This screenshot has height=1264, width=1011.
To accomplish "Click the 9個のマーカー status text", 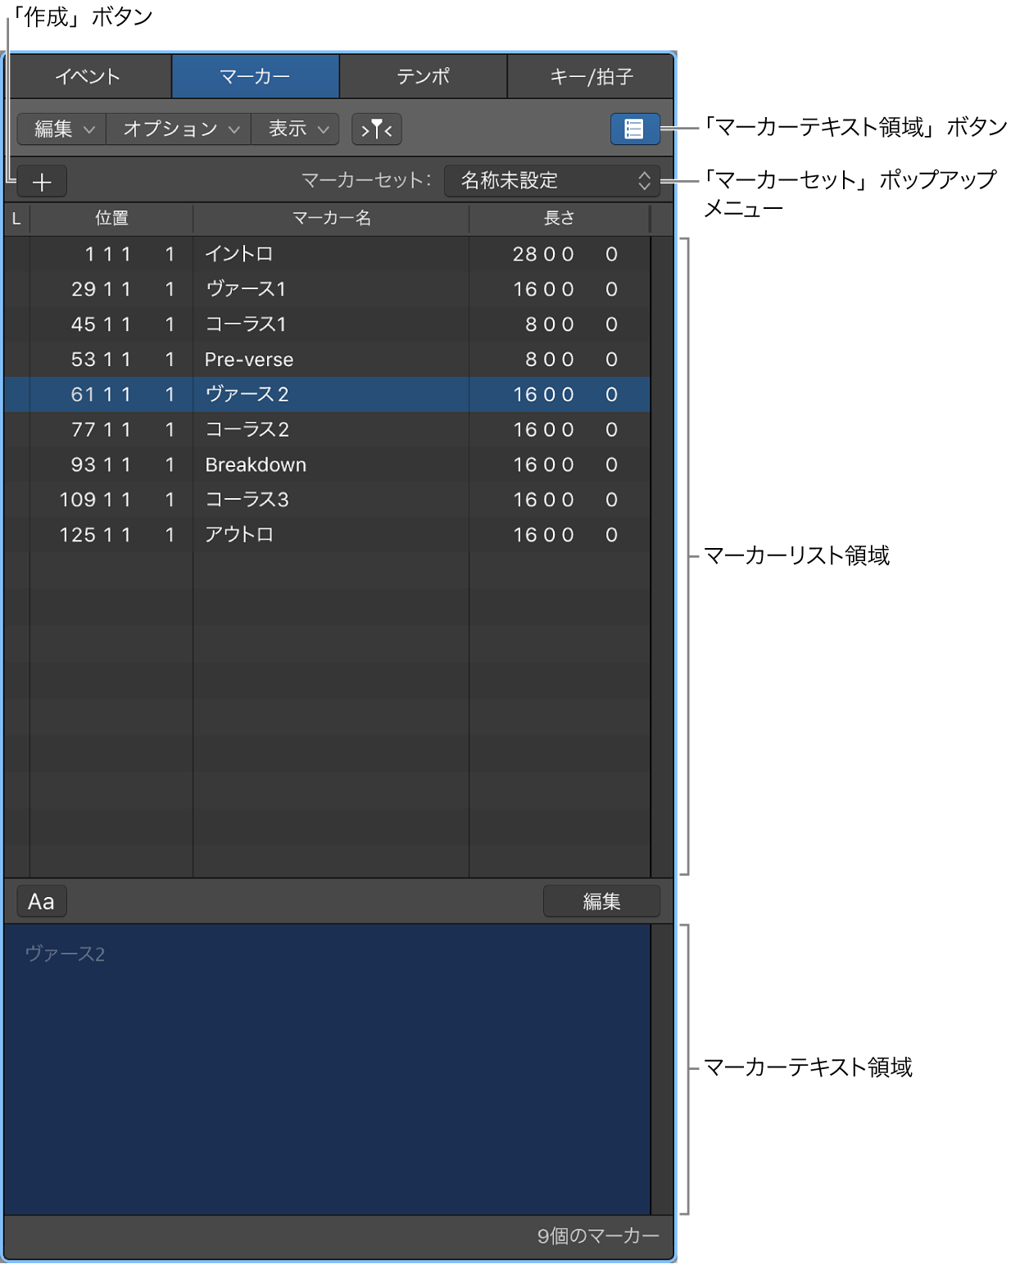I will pos(598,1236).
